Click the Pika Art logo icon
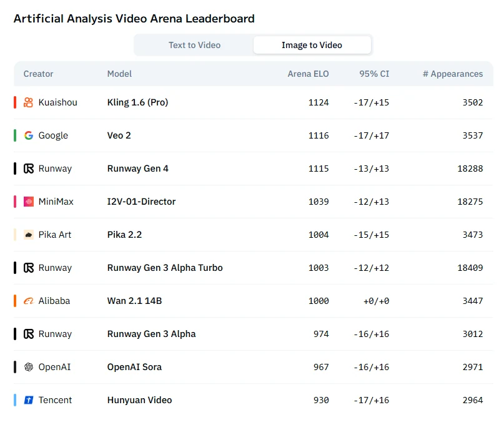The image size is (499, 430). 28,235
